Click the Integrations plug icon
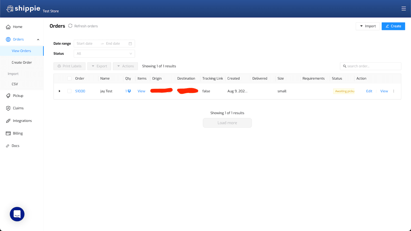This screenshot has height=231, width=411. click(x=8, y=120)
